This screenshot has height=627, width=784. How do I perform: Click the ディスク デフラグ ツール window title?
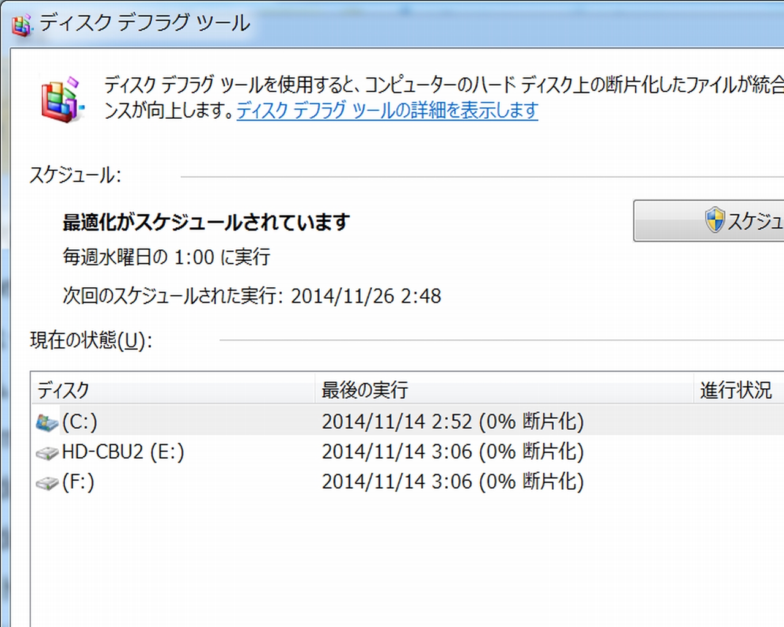pyautogui.click(x=145, y=23)
